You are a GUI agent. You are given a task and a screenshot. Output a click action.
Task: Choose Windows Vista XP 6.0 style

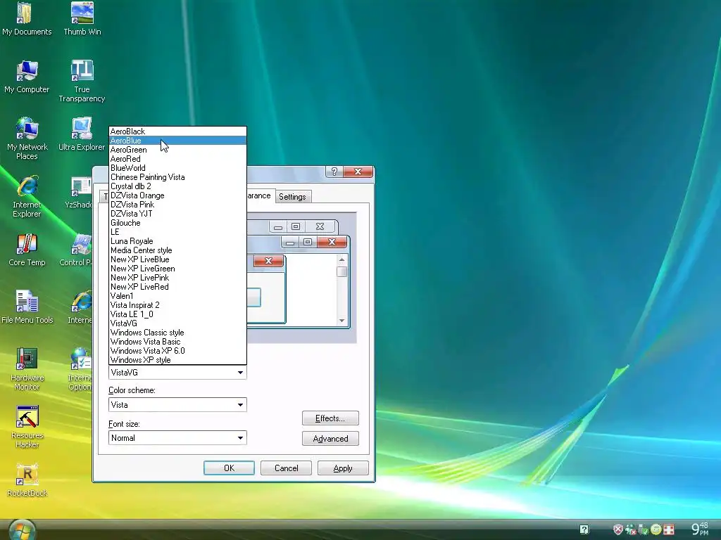[177, 351]
